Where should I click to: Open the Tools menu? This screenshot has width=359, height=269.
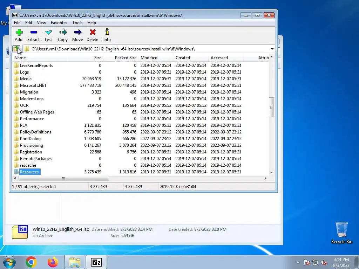tap(77, 23)
